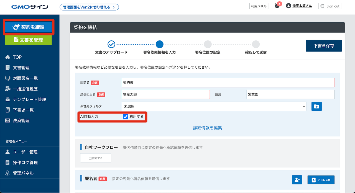Click the GMO Sign logo
This screenshot has width=355, height=193.
point(30,7)
